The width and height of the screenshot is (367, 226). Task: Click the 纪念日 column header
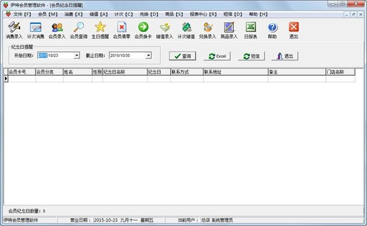tap(159, 72)
